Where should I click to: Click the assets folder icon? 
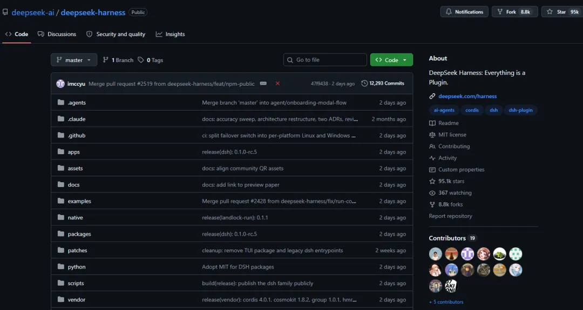[x=61, y=168]
